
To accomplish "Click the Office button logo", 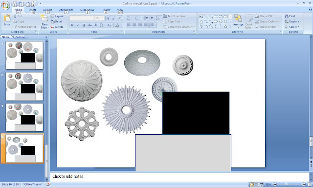I will tap(5, 5).
